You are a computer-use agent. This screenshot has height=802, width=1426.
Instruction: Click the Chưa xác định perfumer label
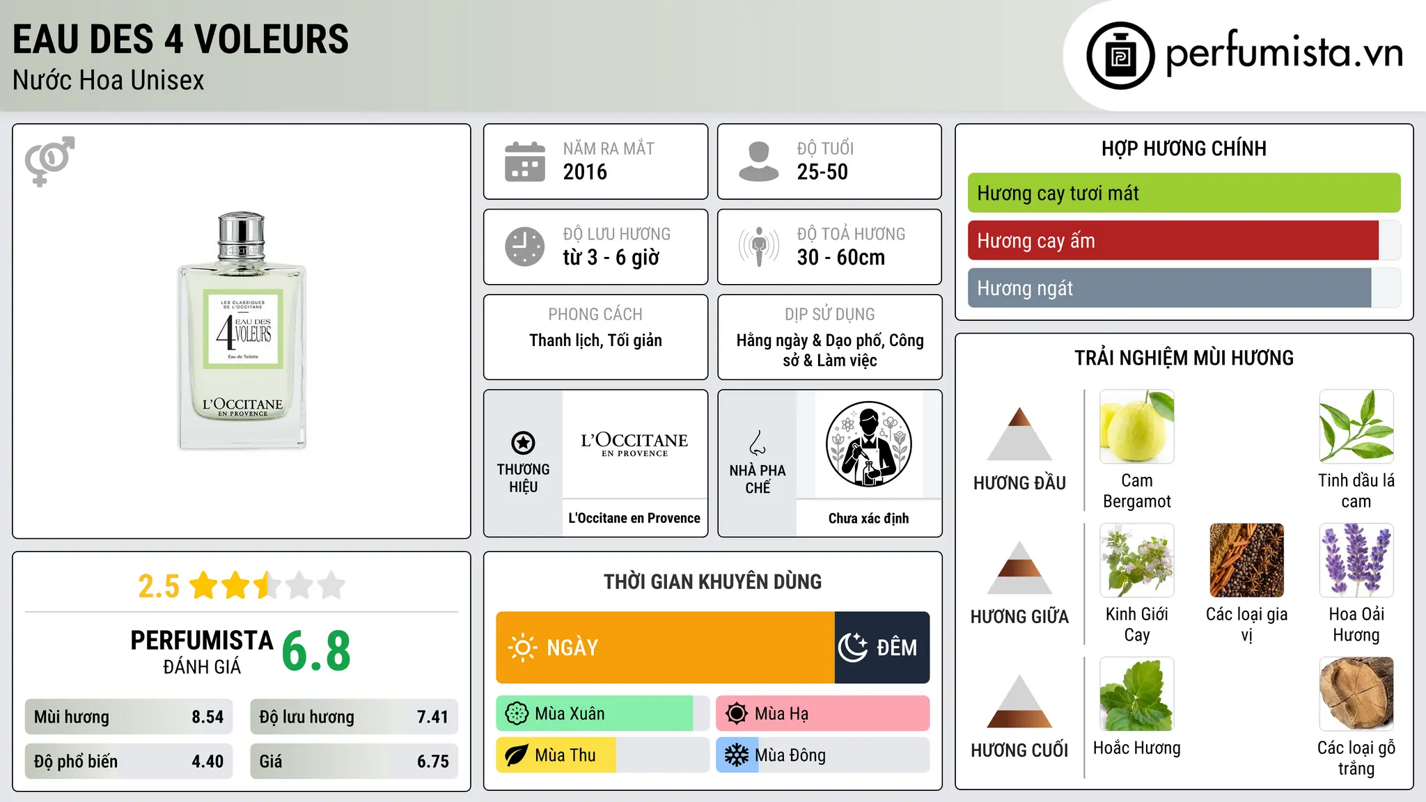868,518
